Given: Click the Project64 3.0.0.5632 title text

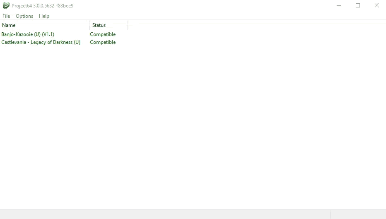Looking at the screenshot, I should (x=42, y=6).
